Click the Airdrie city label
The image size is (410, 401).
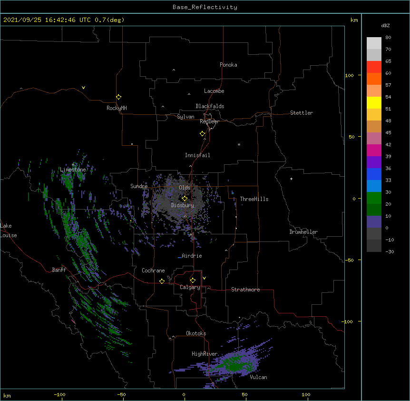tap(192, 256)
